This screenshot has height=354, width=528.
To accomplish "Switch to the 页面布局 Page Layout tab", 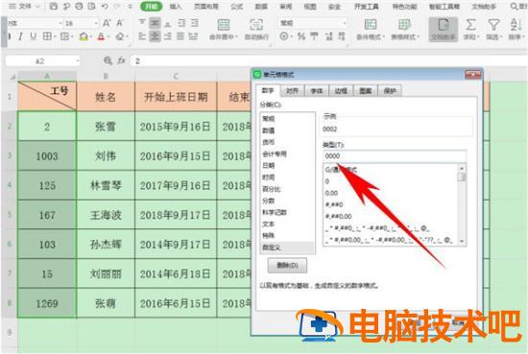I will [205, 6].
